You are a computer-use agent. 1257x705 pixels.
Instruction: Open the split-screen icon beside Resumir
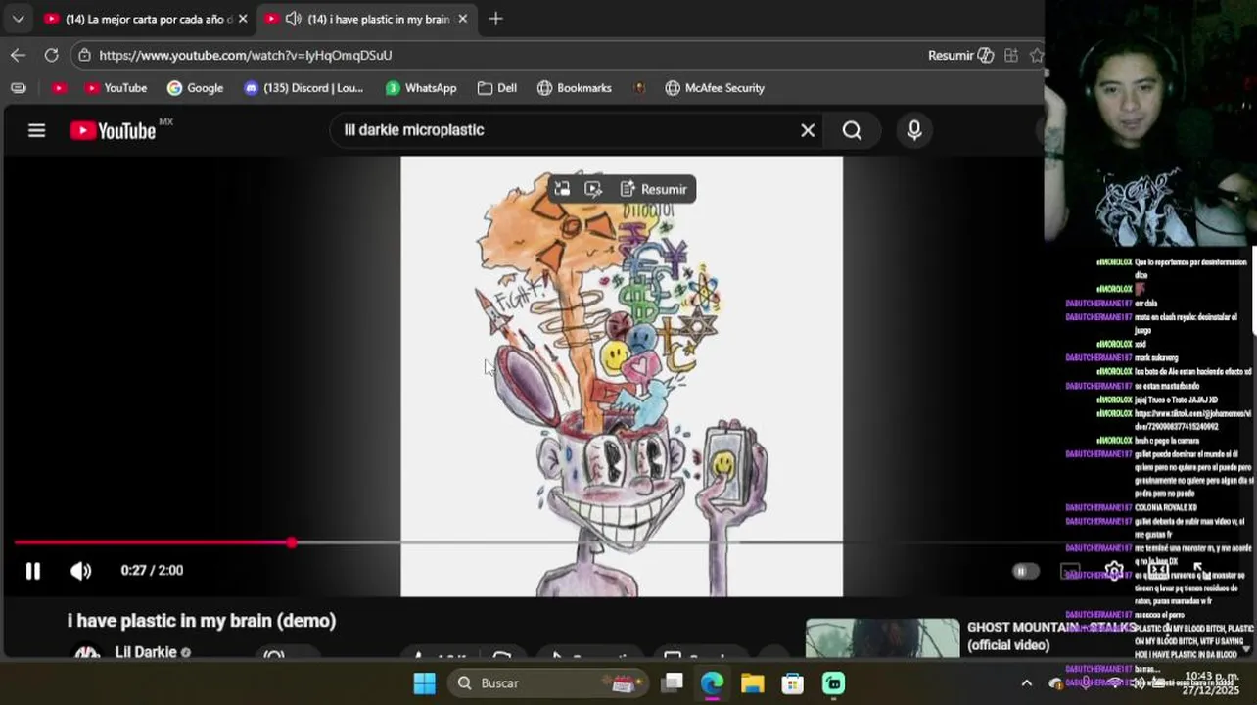point(1010,55)
